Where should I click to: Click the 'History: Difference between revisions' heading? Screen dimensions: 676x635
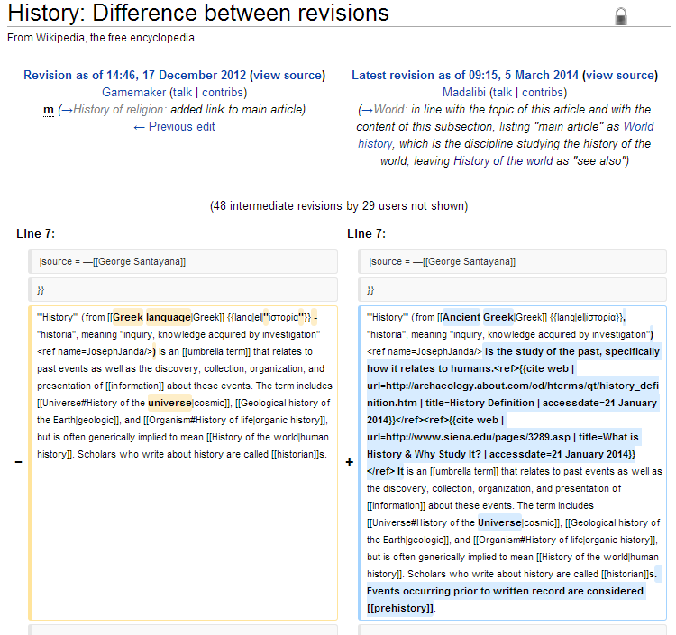point(198,13)
